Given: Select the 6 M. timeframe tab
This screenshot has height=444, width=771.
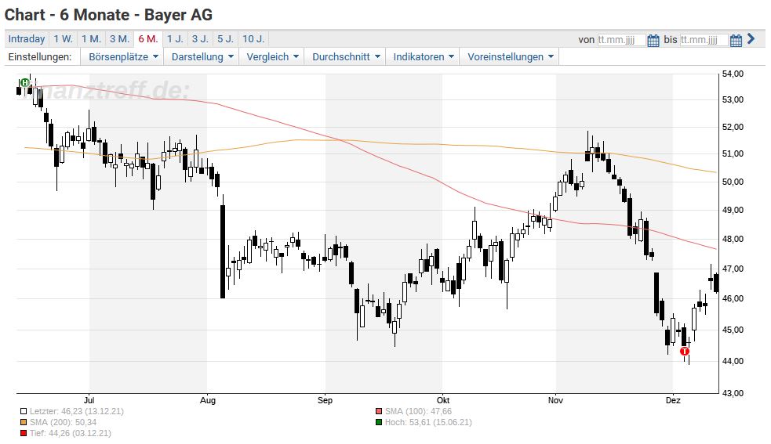Looking at the screenshot, I should click(x=148, y=39).
